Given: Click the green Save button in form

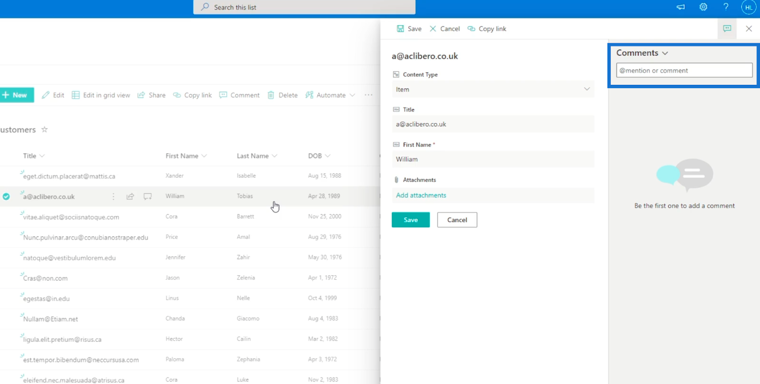Looking at the screenshot, I should (x=411, y=220).
